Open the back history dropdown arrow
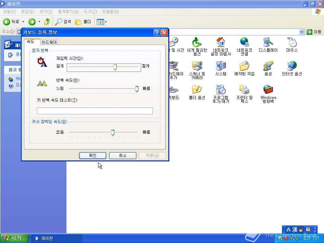324x243 pixels. click(23, 22)
